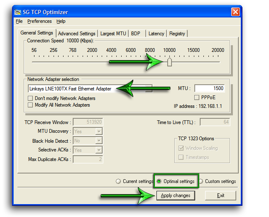The image size is (269, 217).
Task: Click the MTU input field
Action: pyautogui.click(x=210, y=88)
